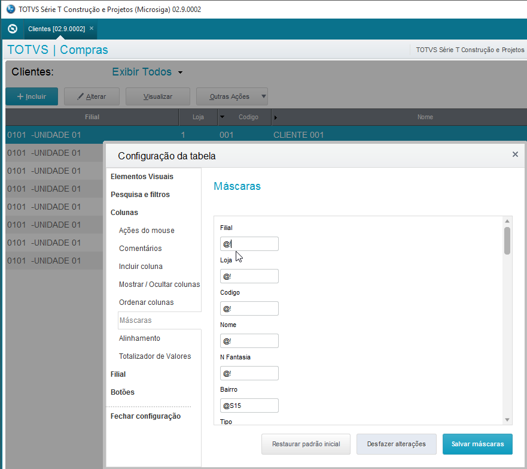Close the Clientes tab with its X
The width and height of the screenshot is (527, 469).
point(92,29)
